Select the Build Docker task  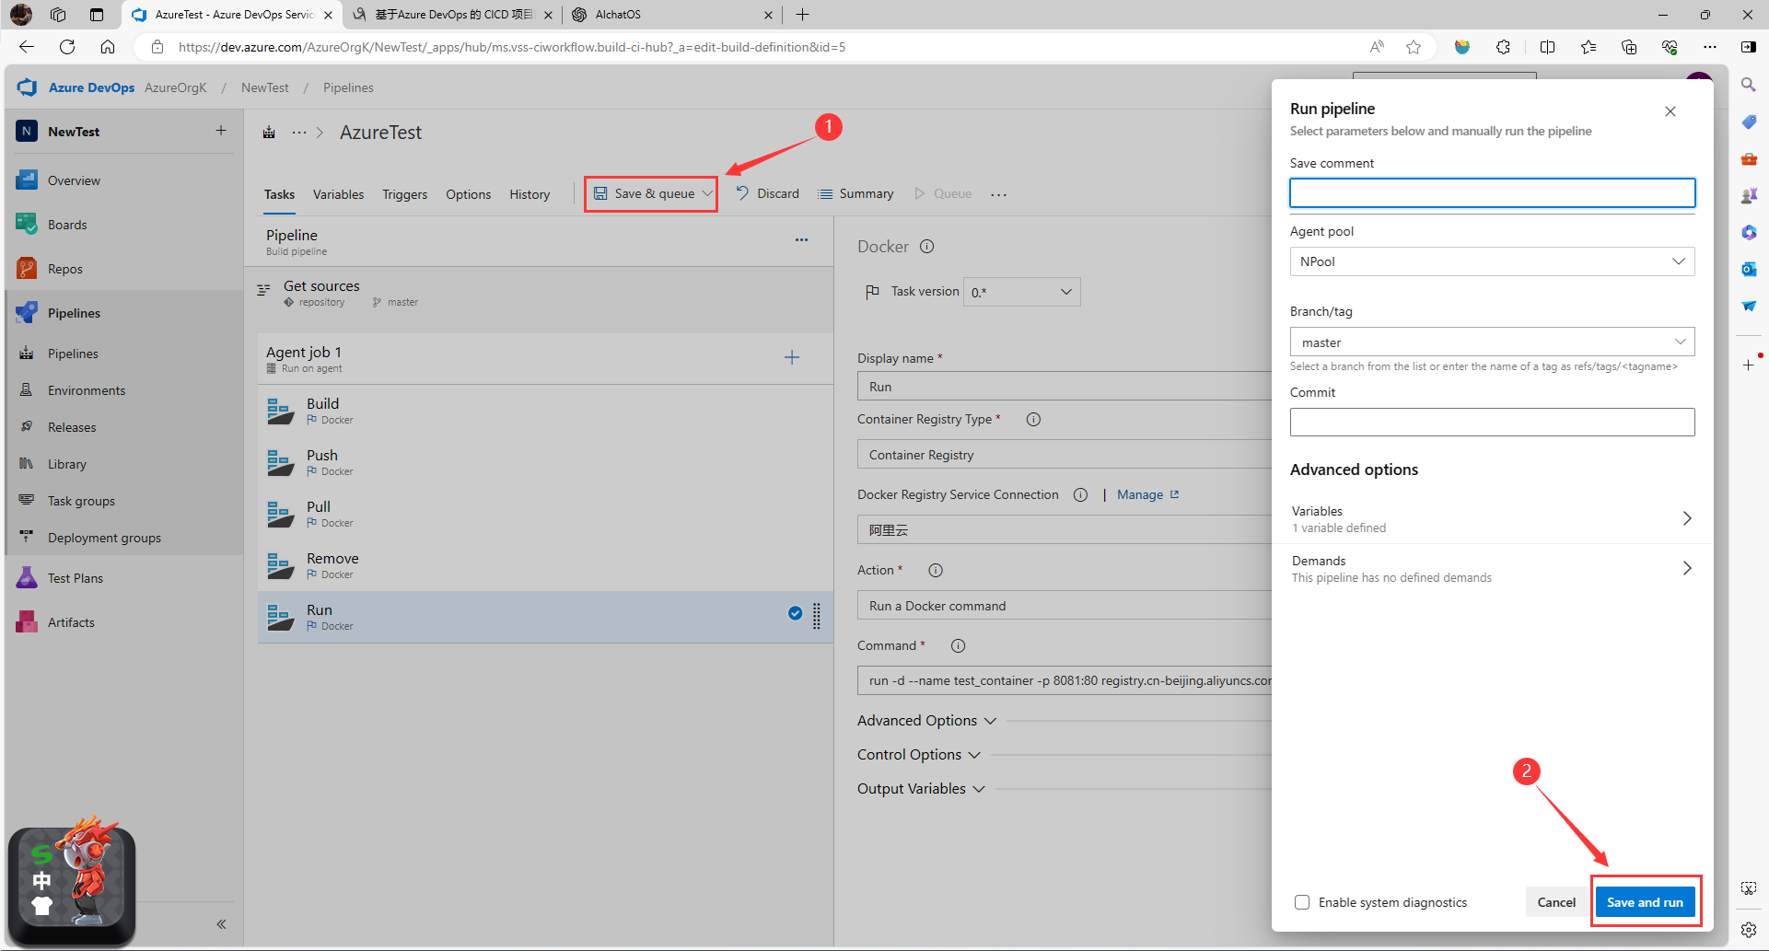[543, 411]
